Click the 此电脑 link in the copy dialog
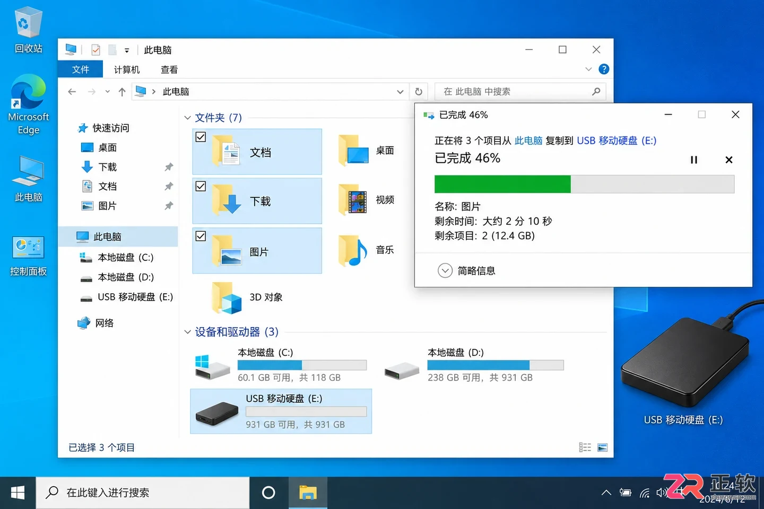The height and width of the screenshot is (509, 764). 528,141
